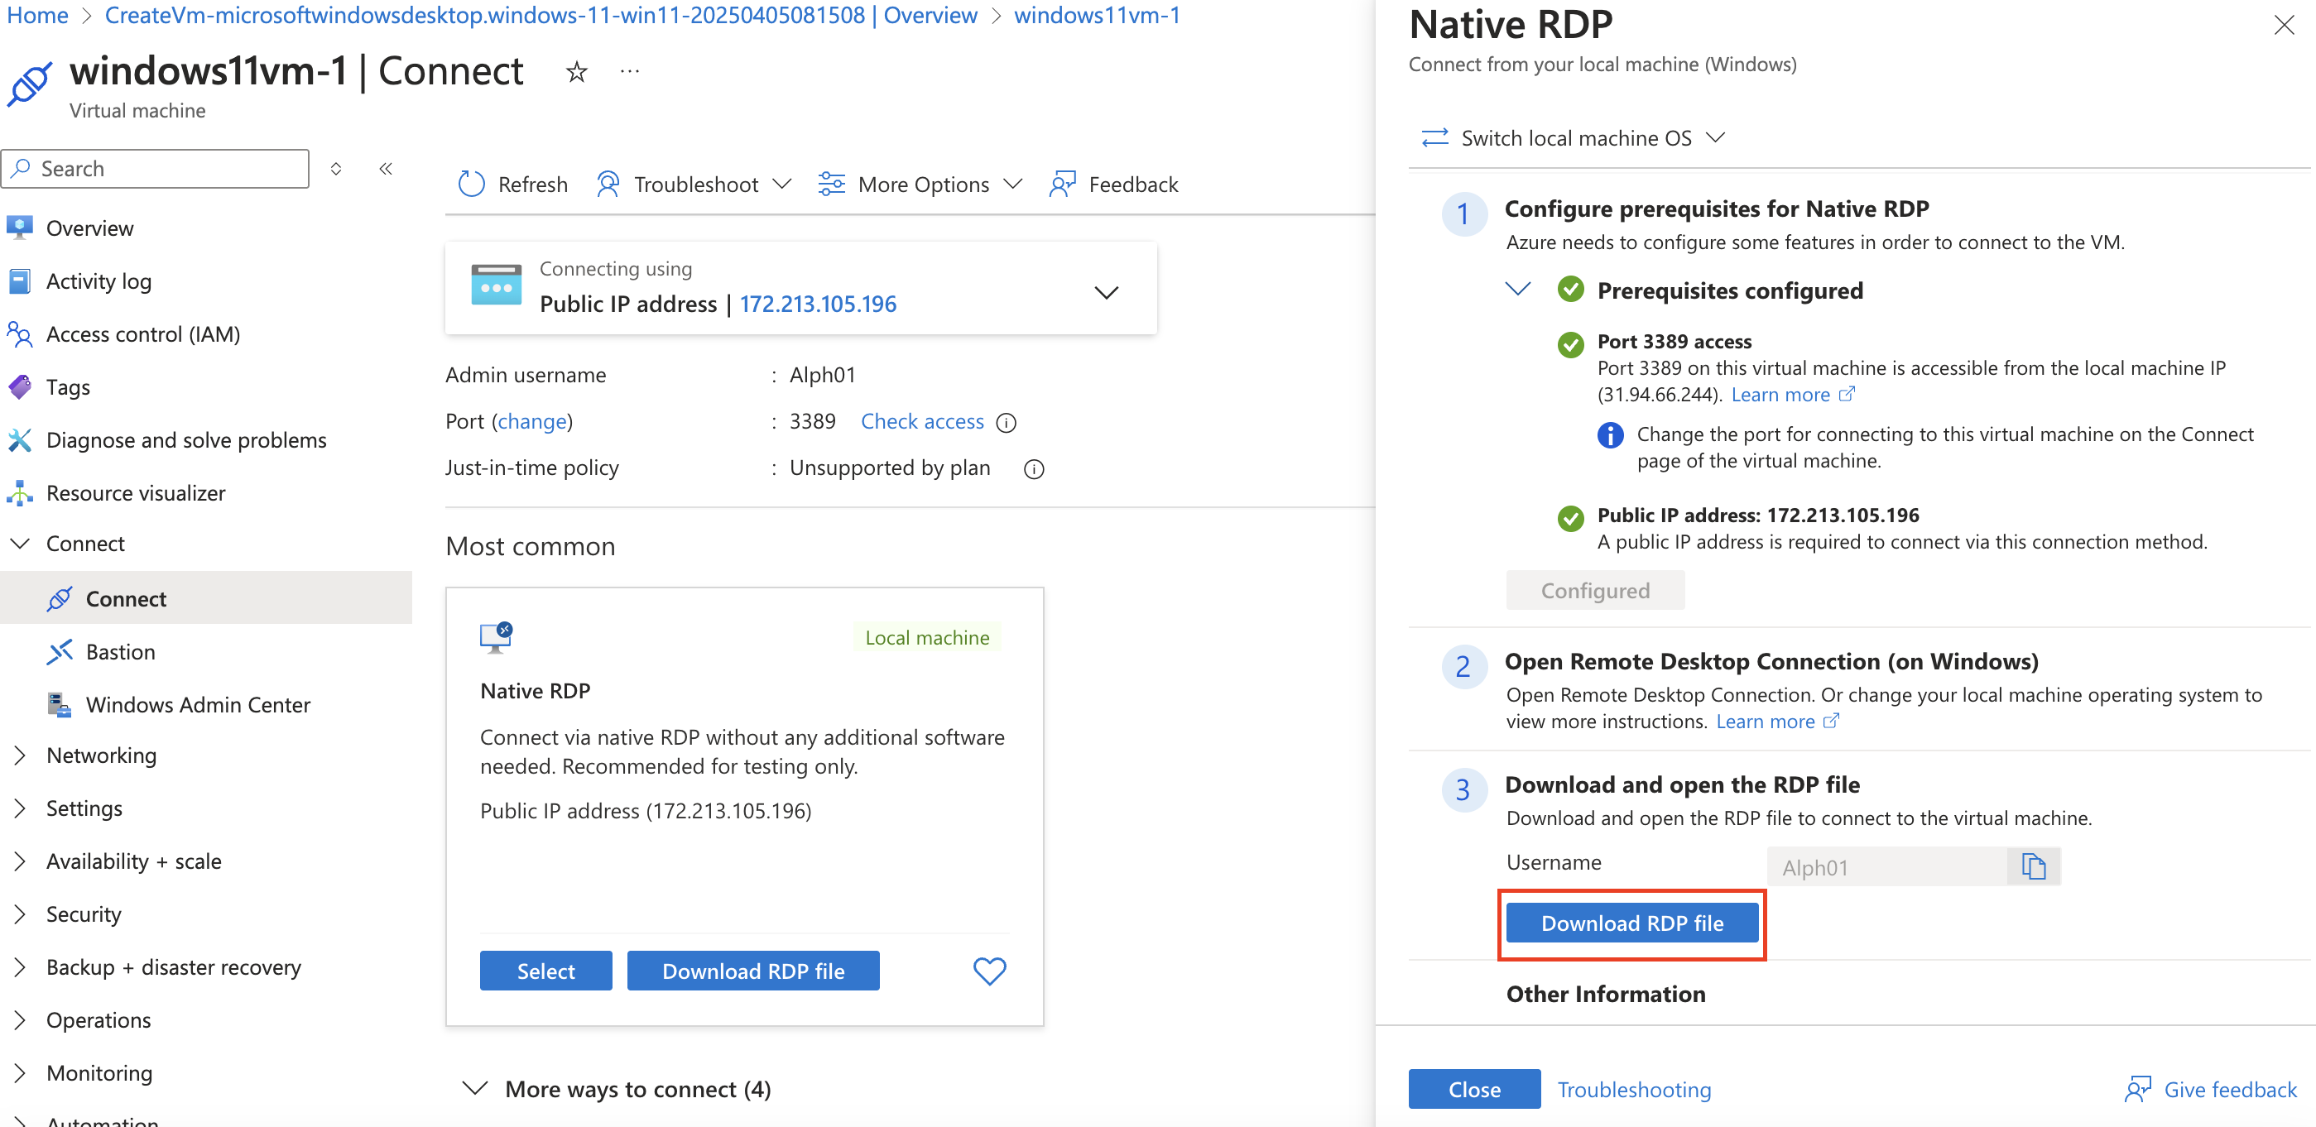Click the Connect plug icon in page header
2316x1127 pixels.
pyautogui.click(x=30, y=83)
